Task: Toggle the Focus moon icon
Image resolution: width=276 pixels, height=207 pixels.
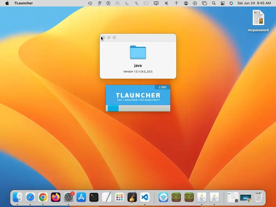Action: (x=127, y=3)
